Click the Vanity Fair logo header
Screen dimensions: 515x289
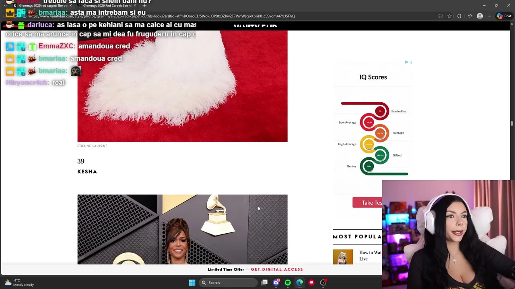255,27
